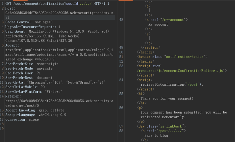Click the "postId=../../" parameter value
The height and width of the screenshot is (142, 235).
click(79, 4)
